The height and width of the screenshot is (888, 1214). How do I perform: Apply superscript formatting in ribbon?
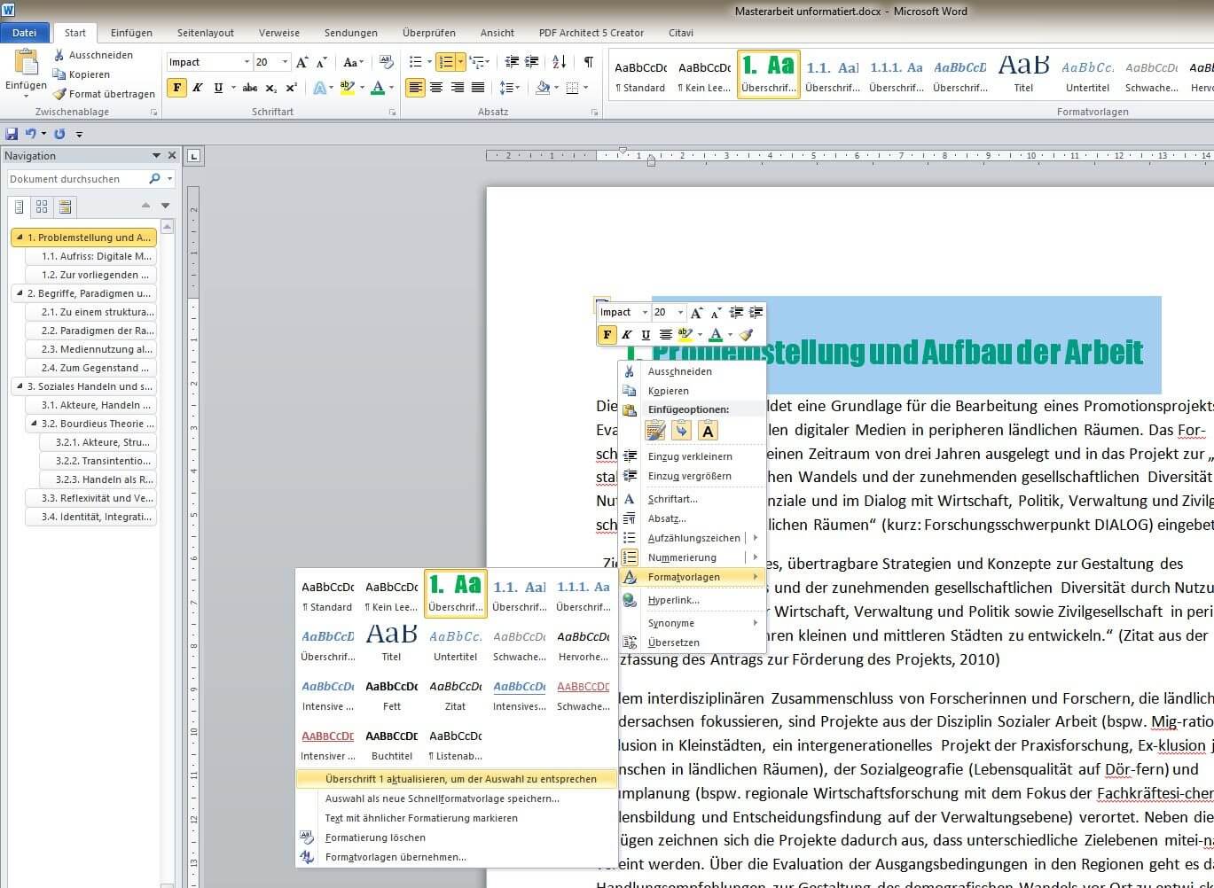click(291, 88)
